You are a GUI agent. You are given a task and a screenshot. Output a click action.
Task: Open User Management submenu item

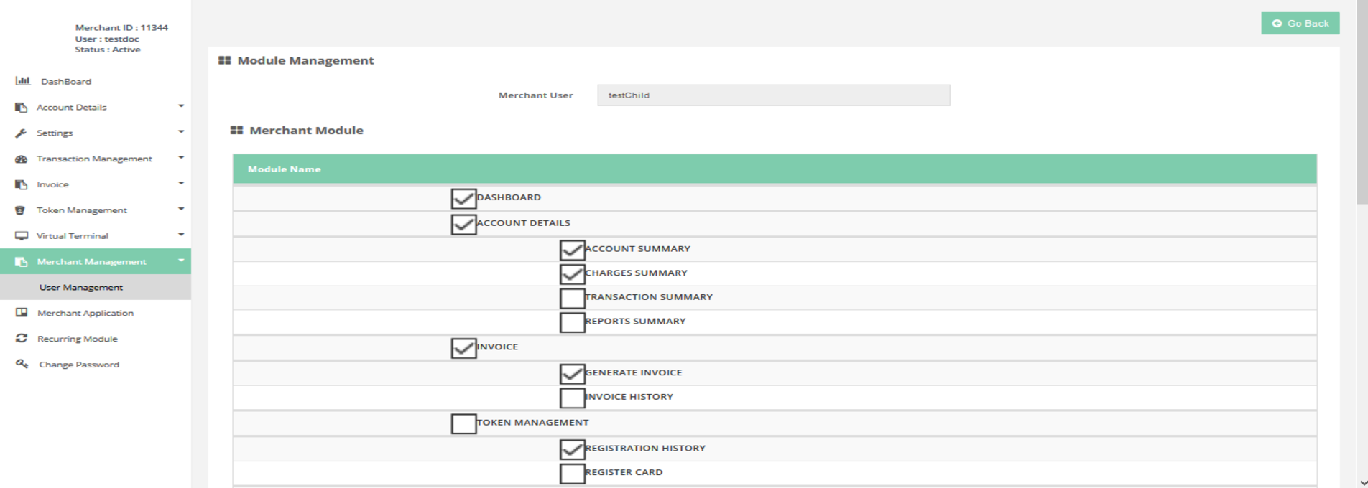(81, 287)
